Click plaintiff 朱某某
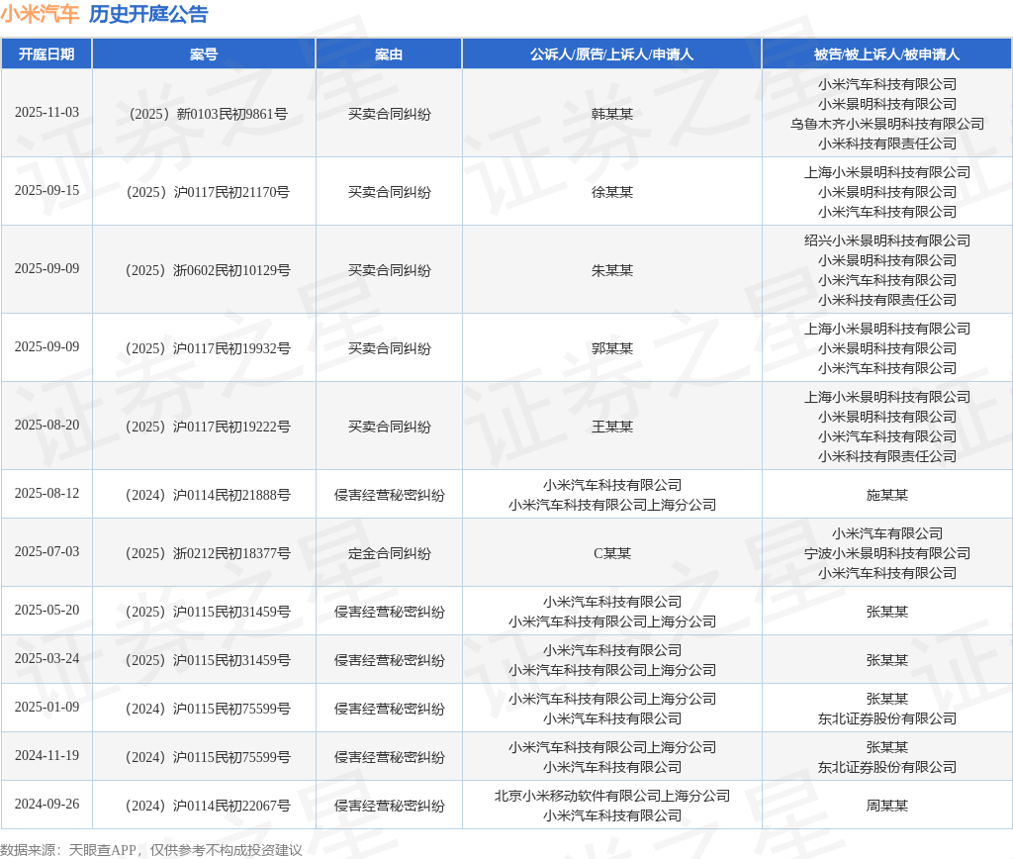 [x=612, y=271]
